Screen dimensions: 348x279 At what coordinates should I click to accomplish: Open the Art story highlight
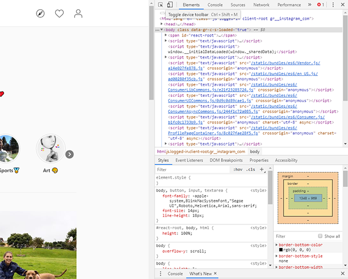coord(50,148)
